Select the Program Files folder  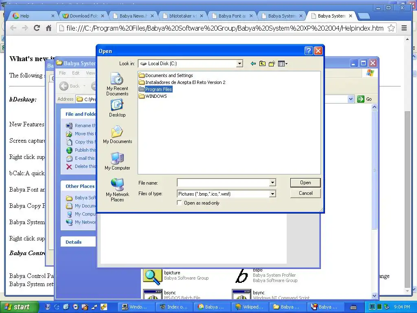tap(156, 89)
